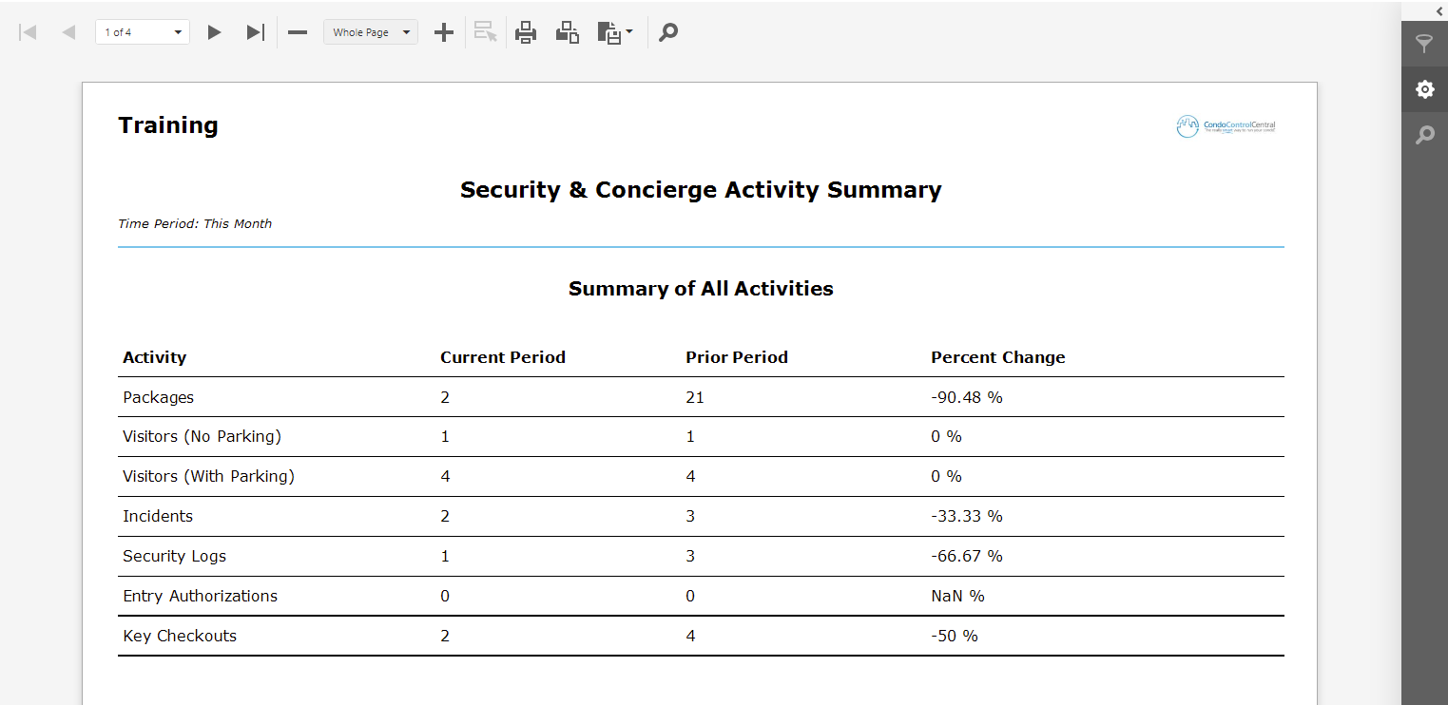Click the search icon on the right sidebar
The height and width of the screenshot is (705, 1448).
[1424, 135]
